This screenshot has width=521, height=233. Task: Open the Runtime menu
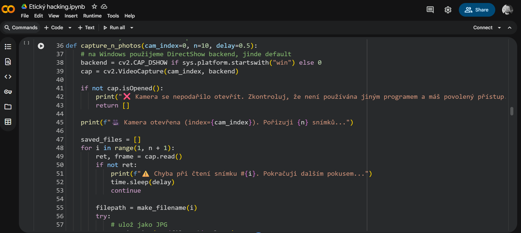coord(92,16)
